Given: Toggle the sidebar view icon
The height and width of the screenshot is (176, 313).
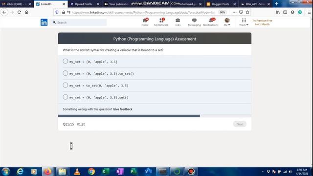Looking at the screenshot, I should pos(285,12).
